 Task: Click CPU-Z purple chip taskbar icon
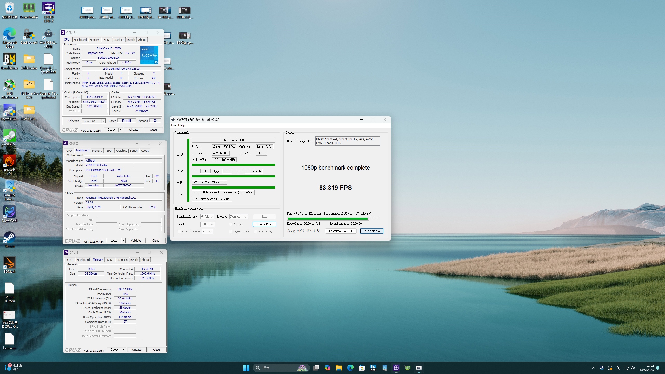pos(396,368)
